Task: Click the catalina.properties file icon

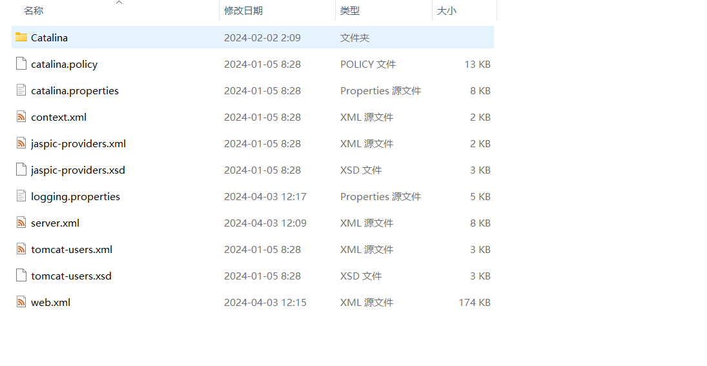Action: (x=21, y=90)
